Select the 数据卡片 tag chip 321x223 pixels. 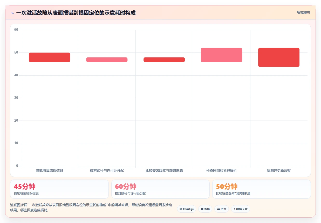click(x=241, y=209)
